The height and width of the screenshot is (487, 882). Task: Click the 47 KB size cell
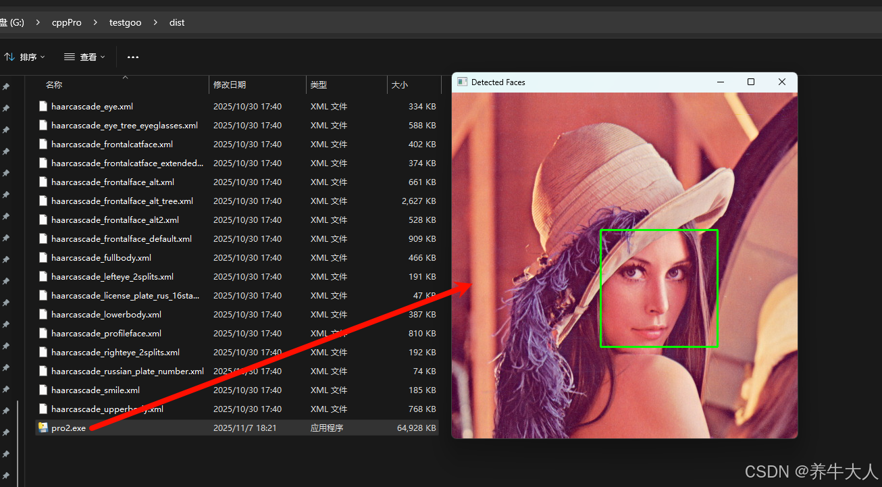coord(424,296)
